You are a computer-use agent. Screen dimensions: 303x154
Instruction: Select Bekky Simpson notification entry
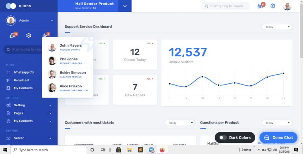point(67,74)
